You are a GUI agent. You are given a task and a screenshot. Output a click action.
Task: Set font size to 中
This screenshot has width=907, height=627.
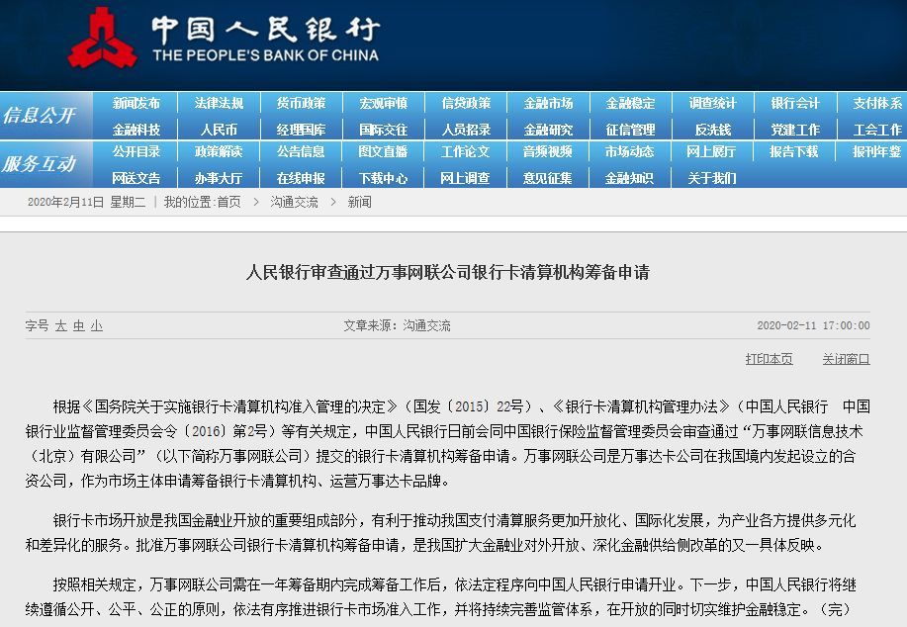coord(79,326)
